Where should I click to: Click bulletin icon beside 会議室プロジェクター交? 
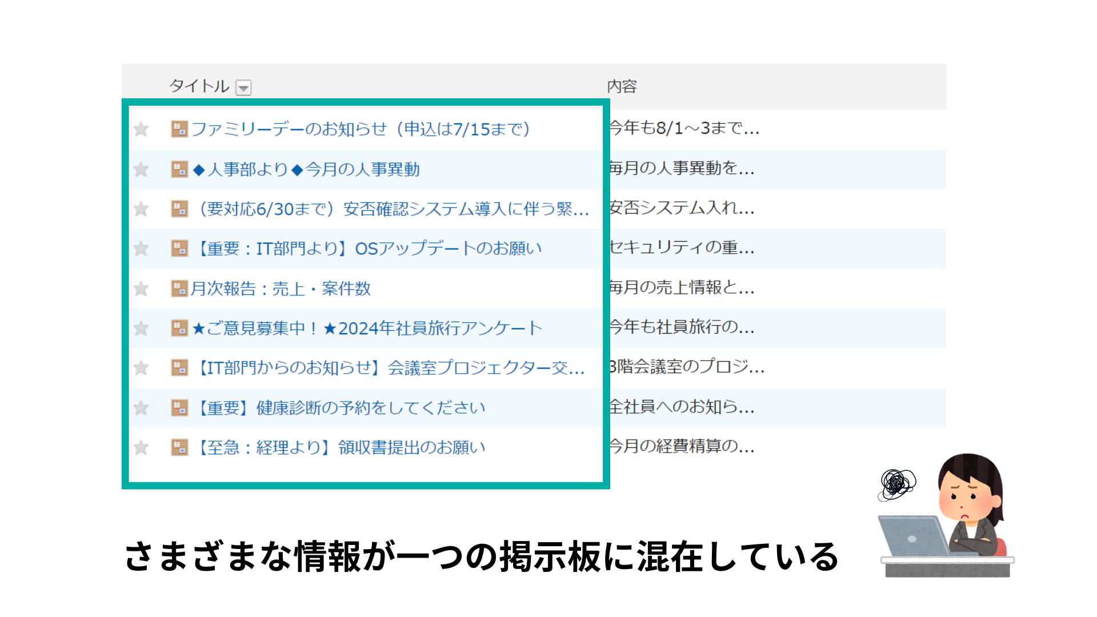tap(179, 367)
